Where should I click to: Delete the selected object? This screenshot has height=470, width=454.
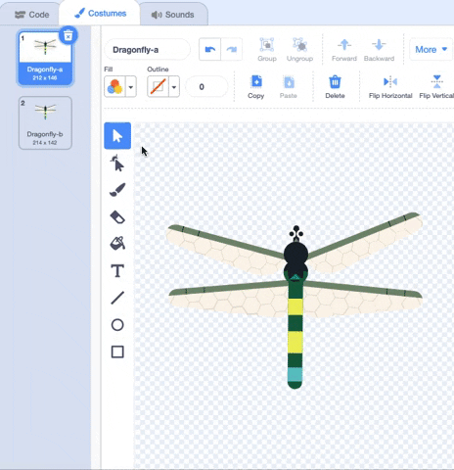tap(335, 87)
